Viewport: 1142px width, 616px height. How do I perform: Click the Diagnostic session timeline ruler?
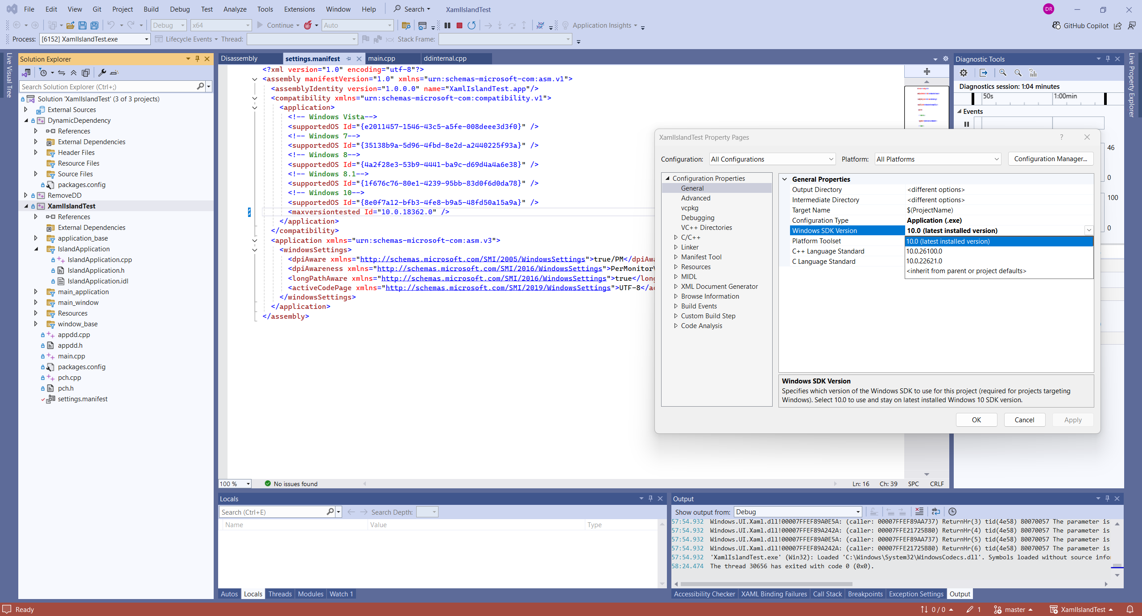point(1039,98)
